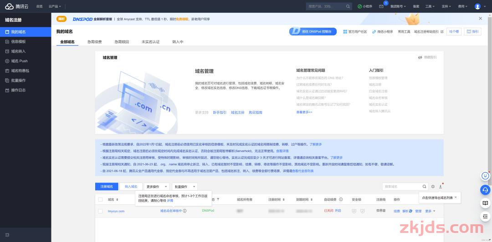Click info icon next to 自动续费
Image resolution: width=492 pixels, height=242 pixels.
(x=341, y=199)
